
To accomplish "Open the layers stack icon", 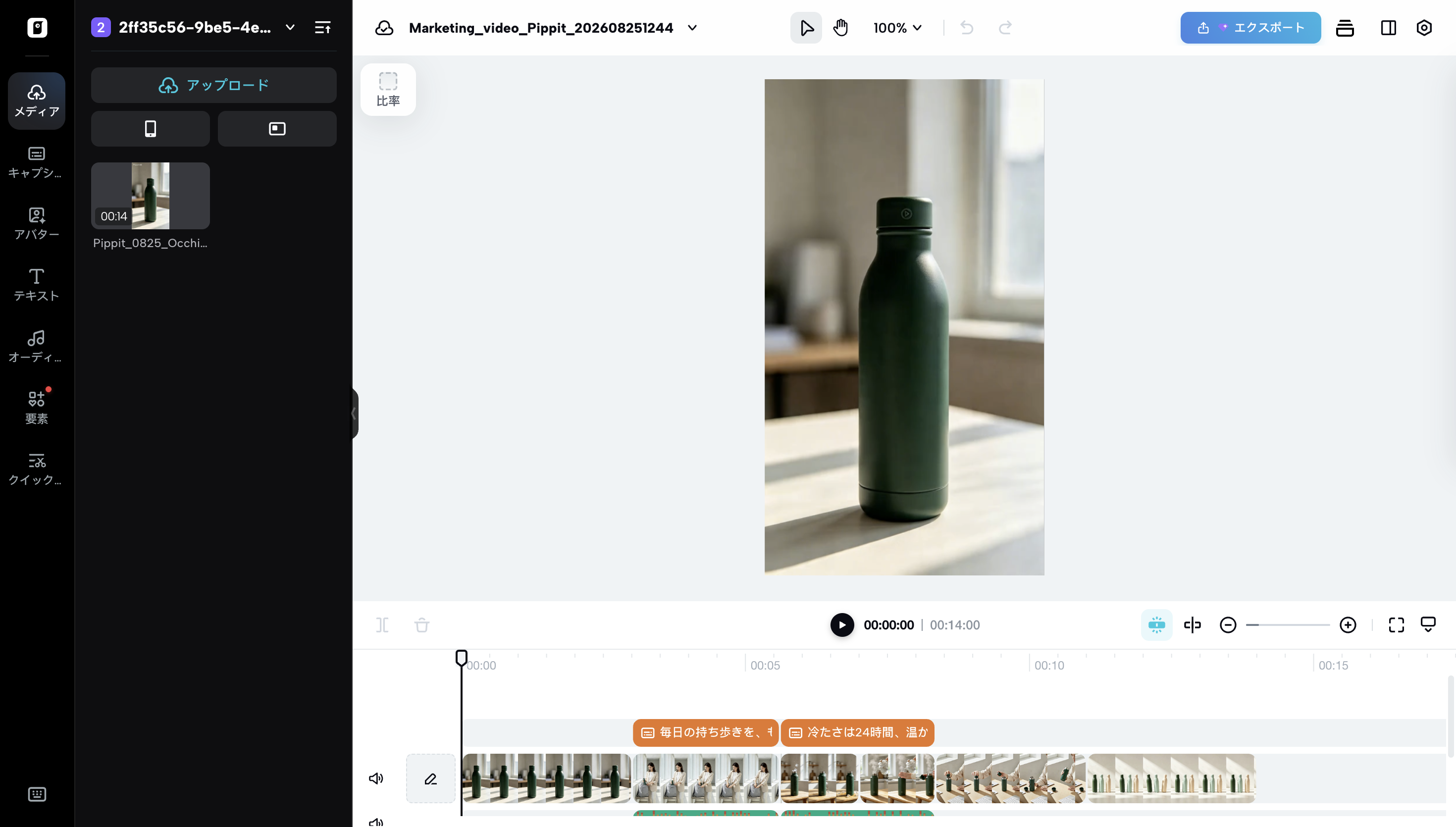I will [1345, 28].
